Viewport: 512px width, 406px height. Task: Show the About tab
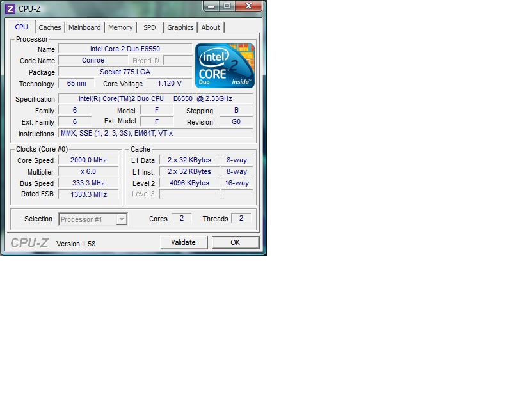coord(211,27)
